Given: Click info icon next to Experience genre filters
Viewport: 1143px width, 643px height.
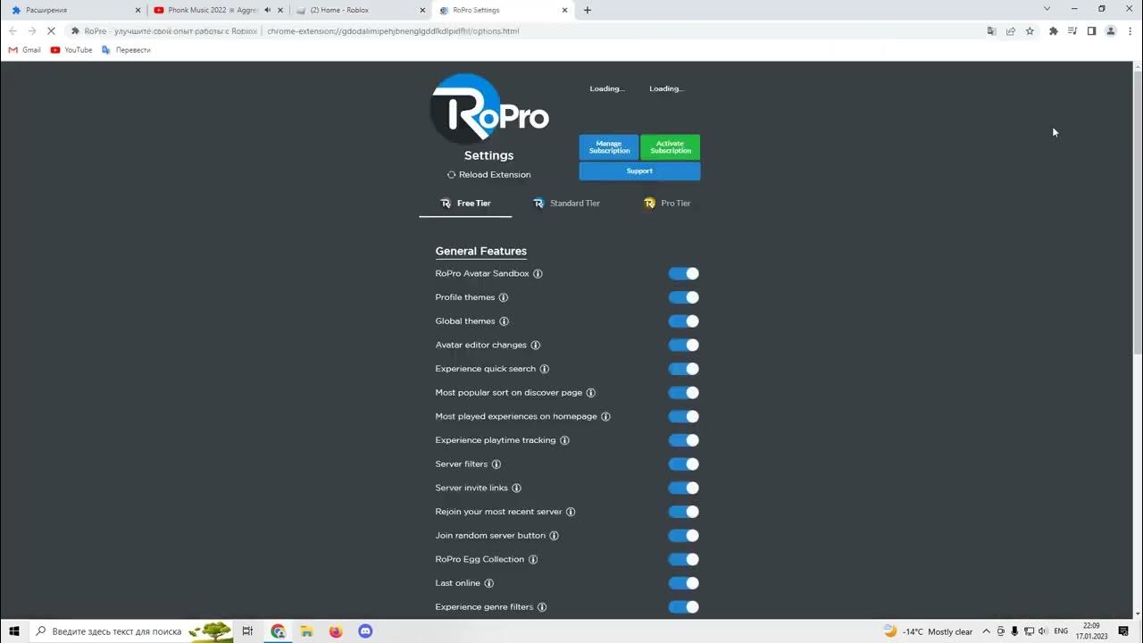Looking at the screenshot, I should coord(542,607).
